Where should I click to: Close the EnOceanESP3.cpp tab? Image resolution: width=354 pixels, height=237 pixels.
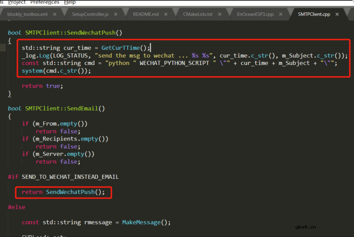tap(281, 14)
